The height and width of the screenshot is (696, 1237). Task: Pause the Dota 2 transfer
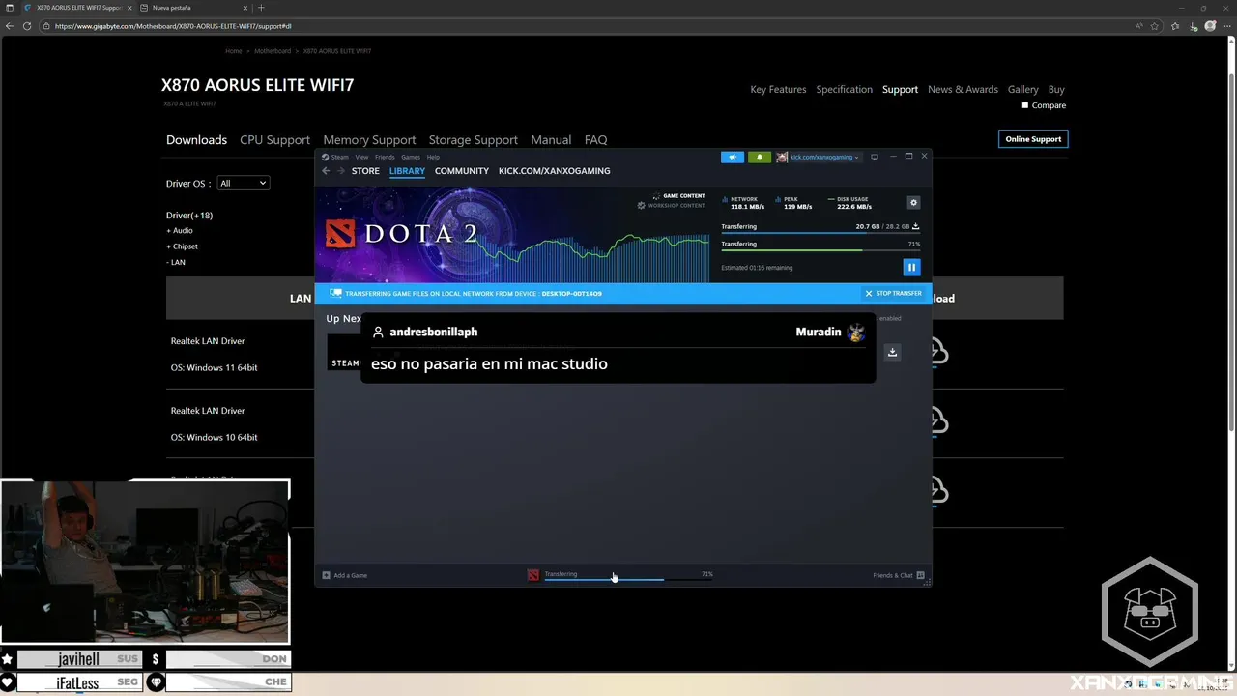(x=911, y=268)
